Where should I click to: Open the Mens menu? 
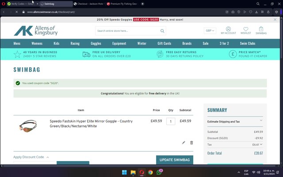[x=17, y=43]
